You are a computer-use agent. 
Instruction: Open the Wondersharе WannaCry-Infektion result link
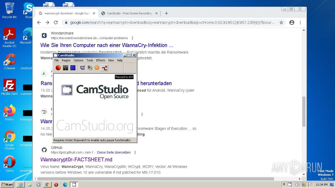click(x=107, y=45)
